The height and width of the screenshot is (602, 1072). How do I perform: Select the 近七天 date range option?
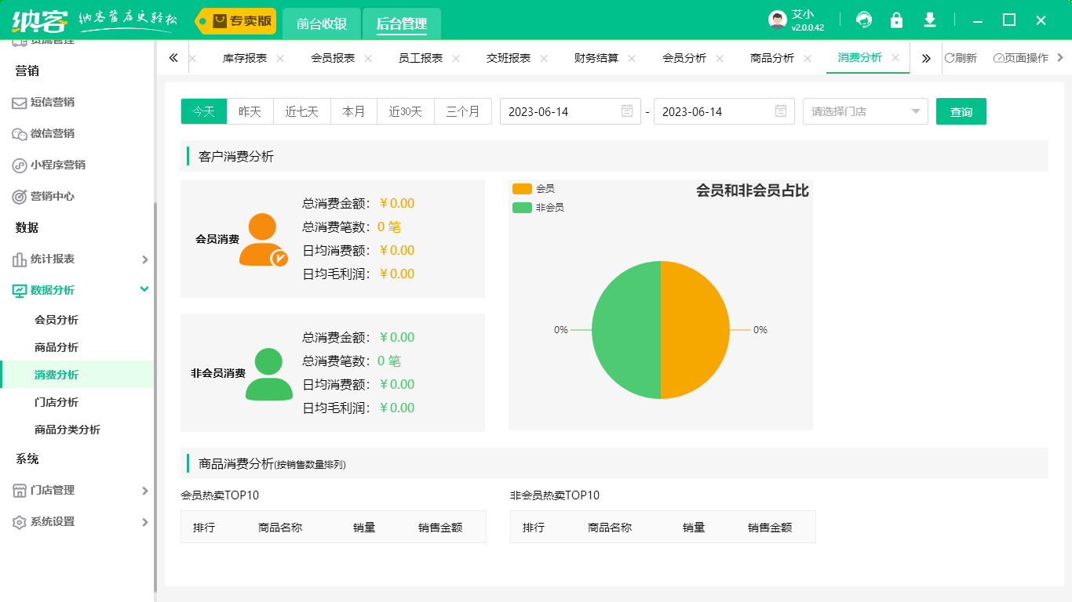click(x=301, y=111)
